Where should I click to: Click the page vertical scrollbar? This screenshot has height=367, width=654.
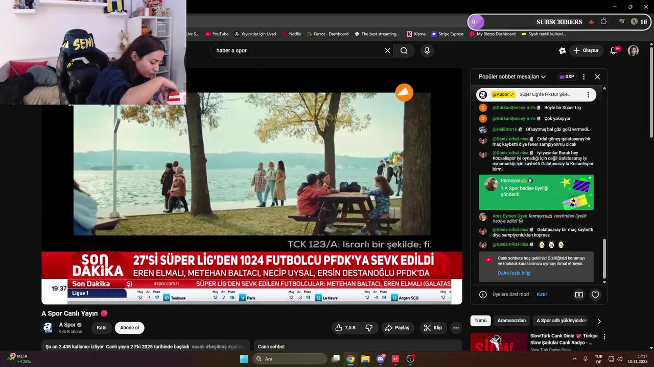pyautogui.click(x=651, y=92)
